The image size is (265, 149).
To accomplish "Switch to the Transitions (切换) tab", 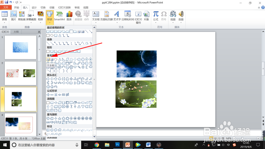I will (x=43, y=8).
